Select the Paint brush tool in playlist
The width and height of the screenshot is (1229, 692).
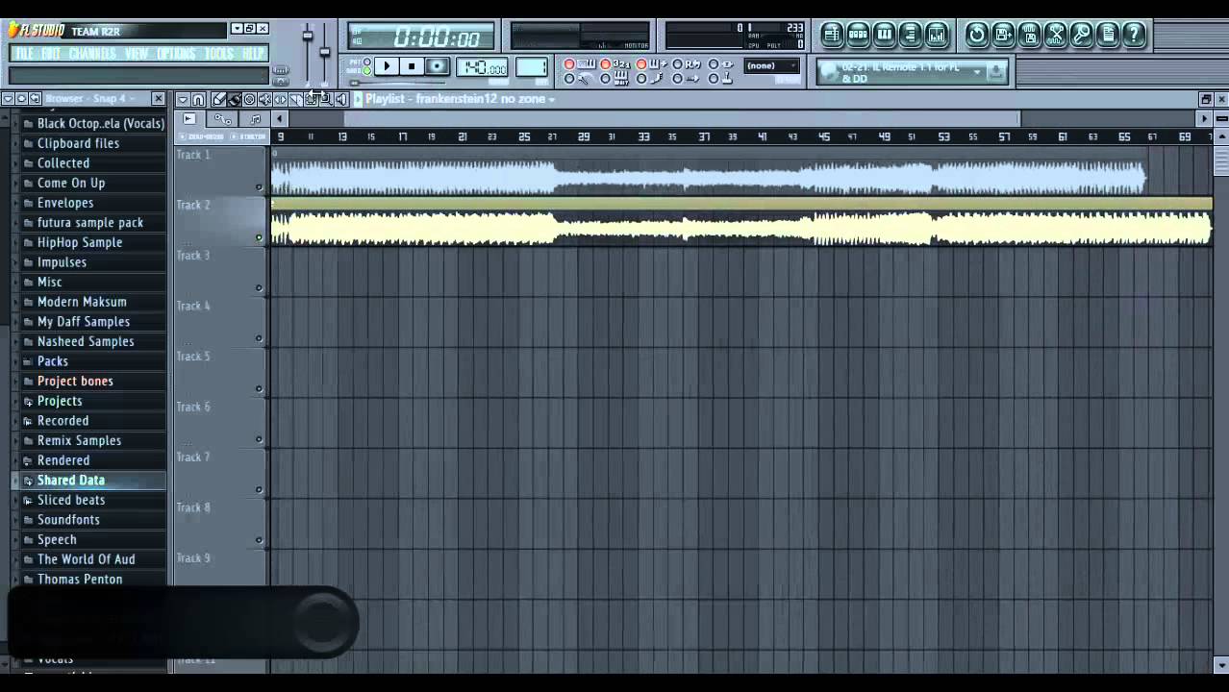coord(235,99)
